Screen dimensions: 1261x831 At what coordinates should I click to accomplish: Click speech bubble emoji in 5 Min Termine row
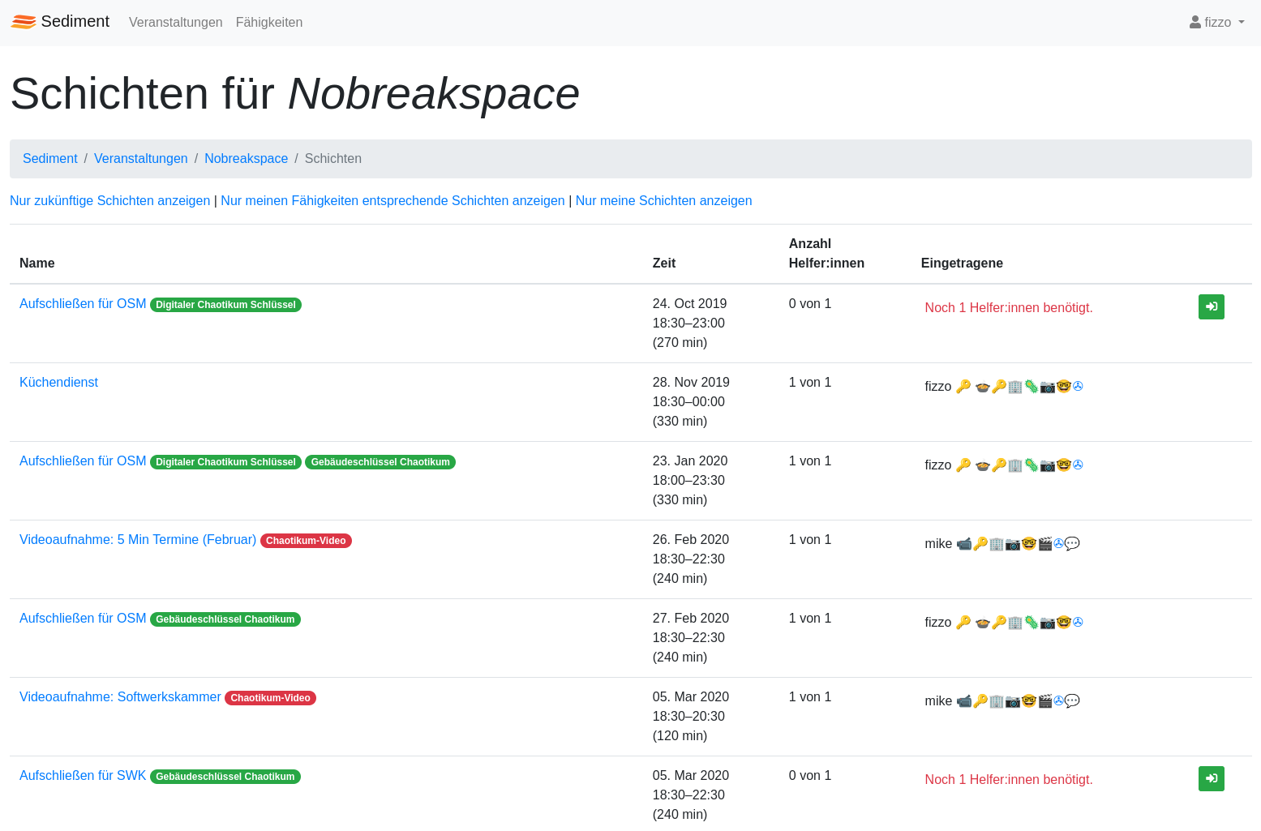pyautogui.click(x=1072, y=544)
